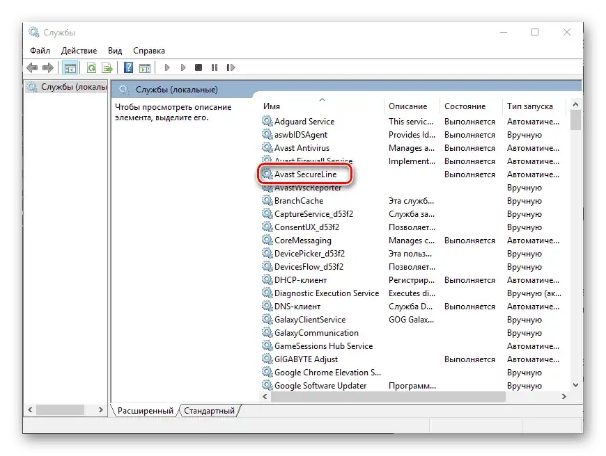Click the Pause Service icon
The image size is (606, 456).
point(214,67)
